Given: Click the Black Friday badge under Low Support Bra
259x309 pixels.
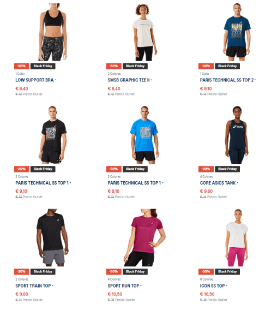Looking at the screenshot, I should [43, 66].
